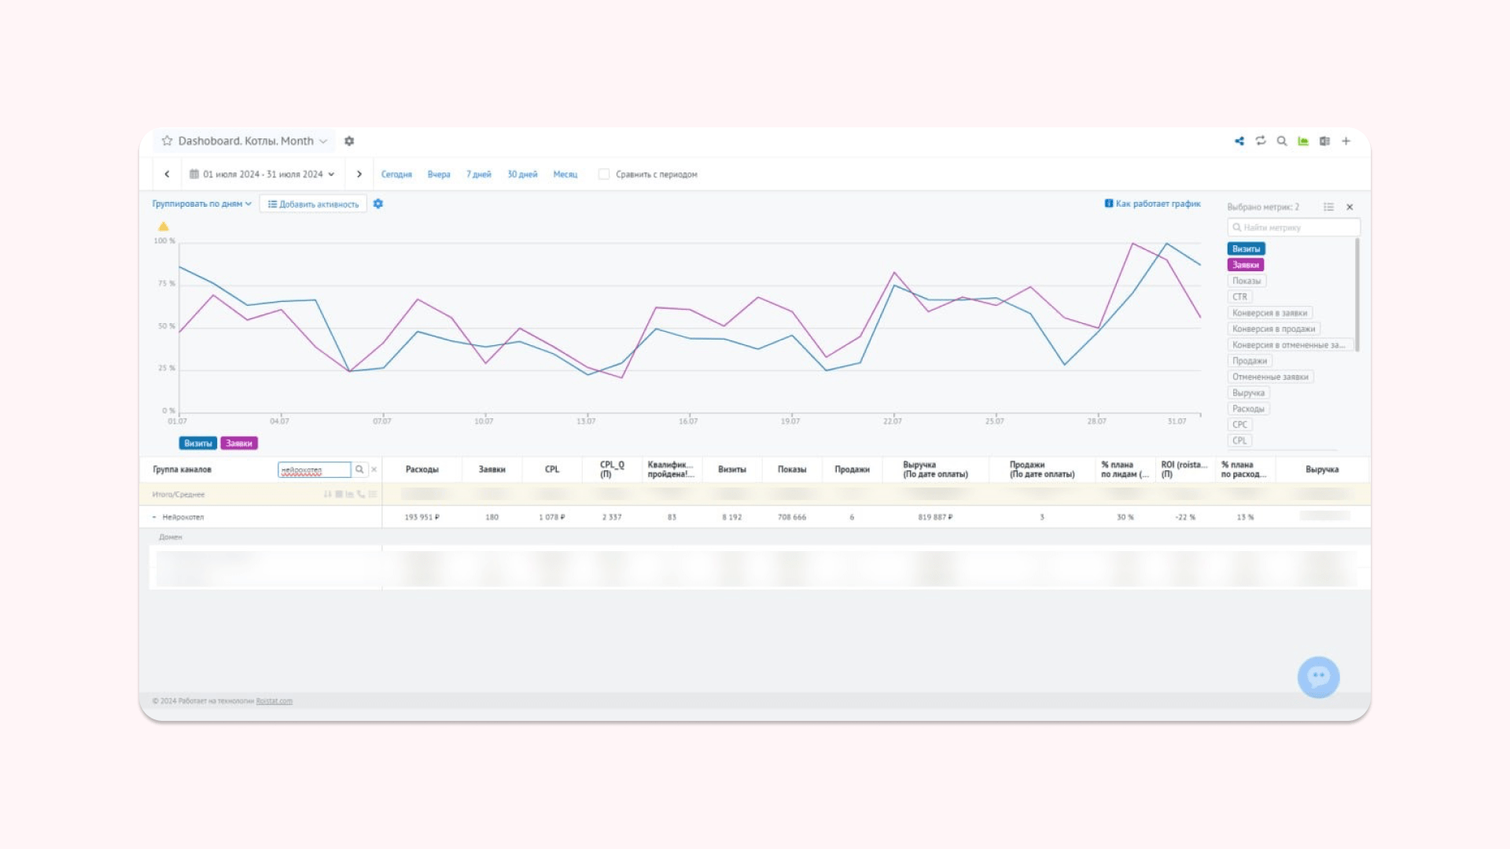
Task: Toggle the 'Показы' metric tag
Action: (x=1246, y=281)
